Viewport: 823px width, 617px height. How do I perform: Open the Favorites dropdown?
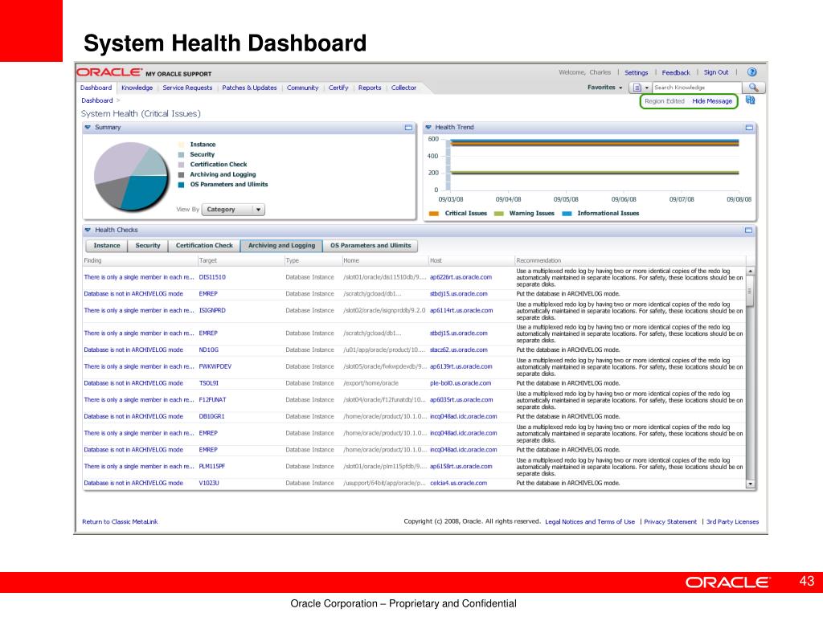[604, 88]
